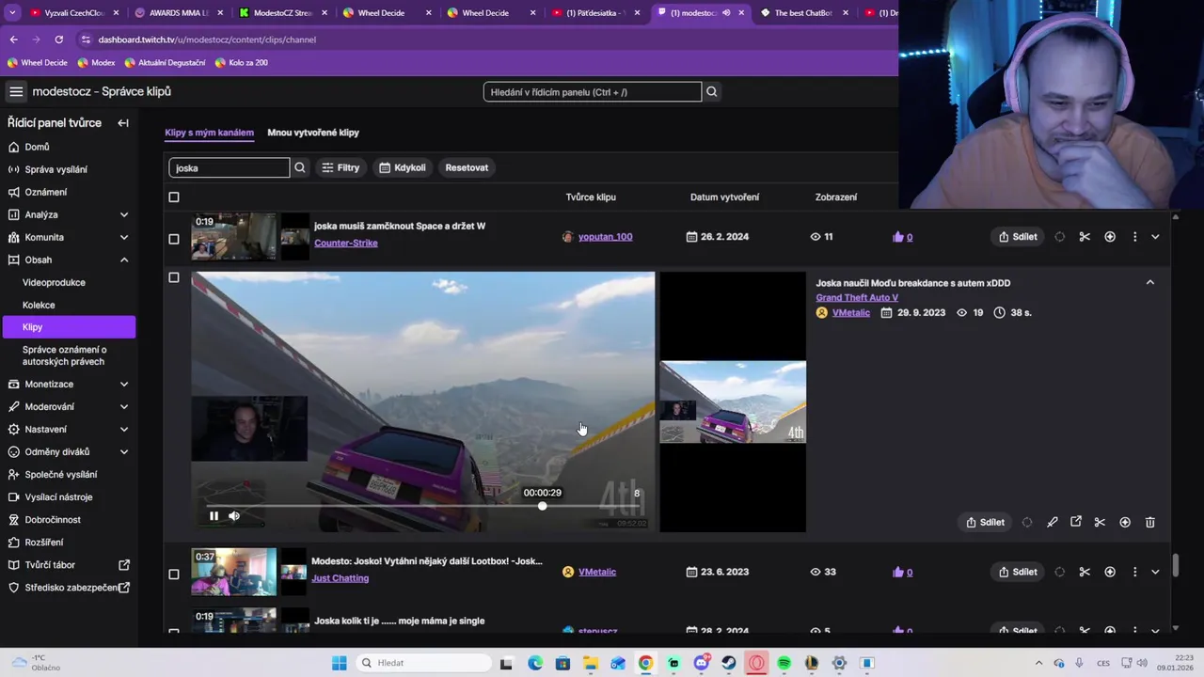Open Discord from the taskbar

[701, 663]
